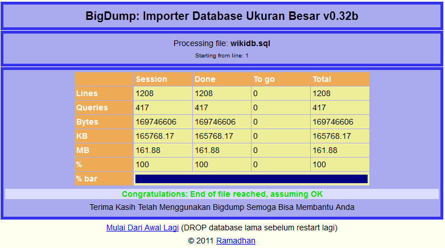Click the file name wikidb.sql
Screen dimensions: 445x248
(x=250, y=43)
